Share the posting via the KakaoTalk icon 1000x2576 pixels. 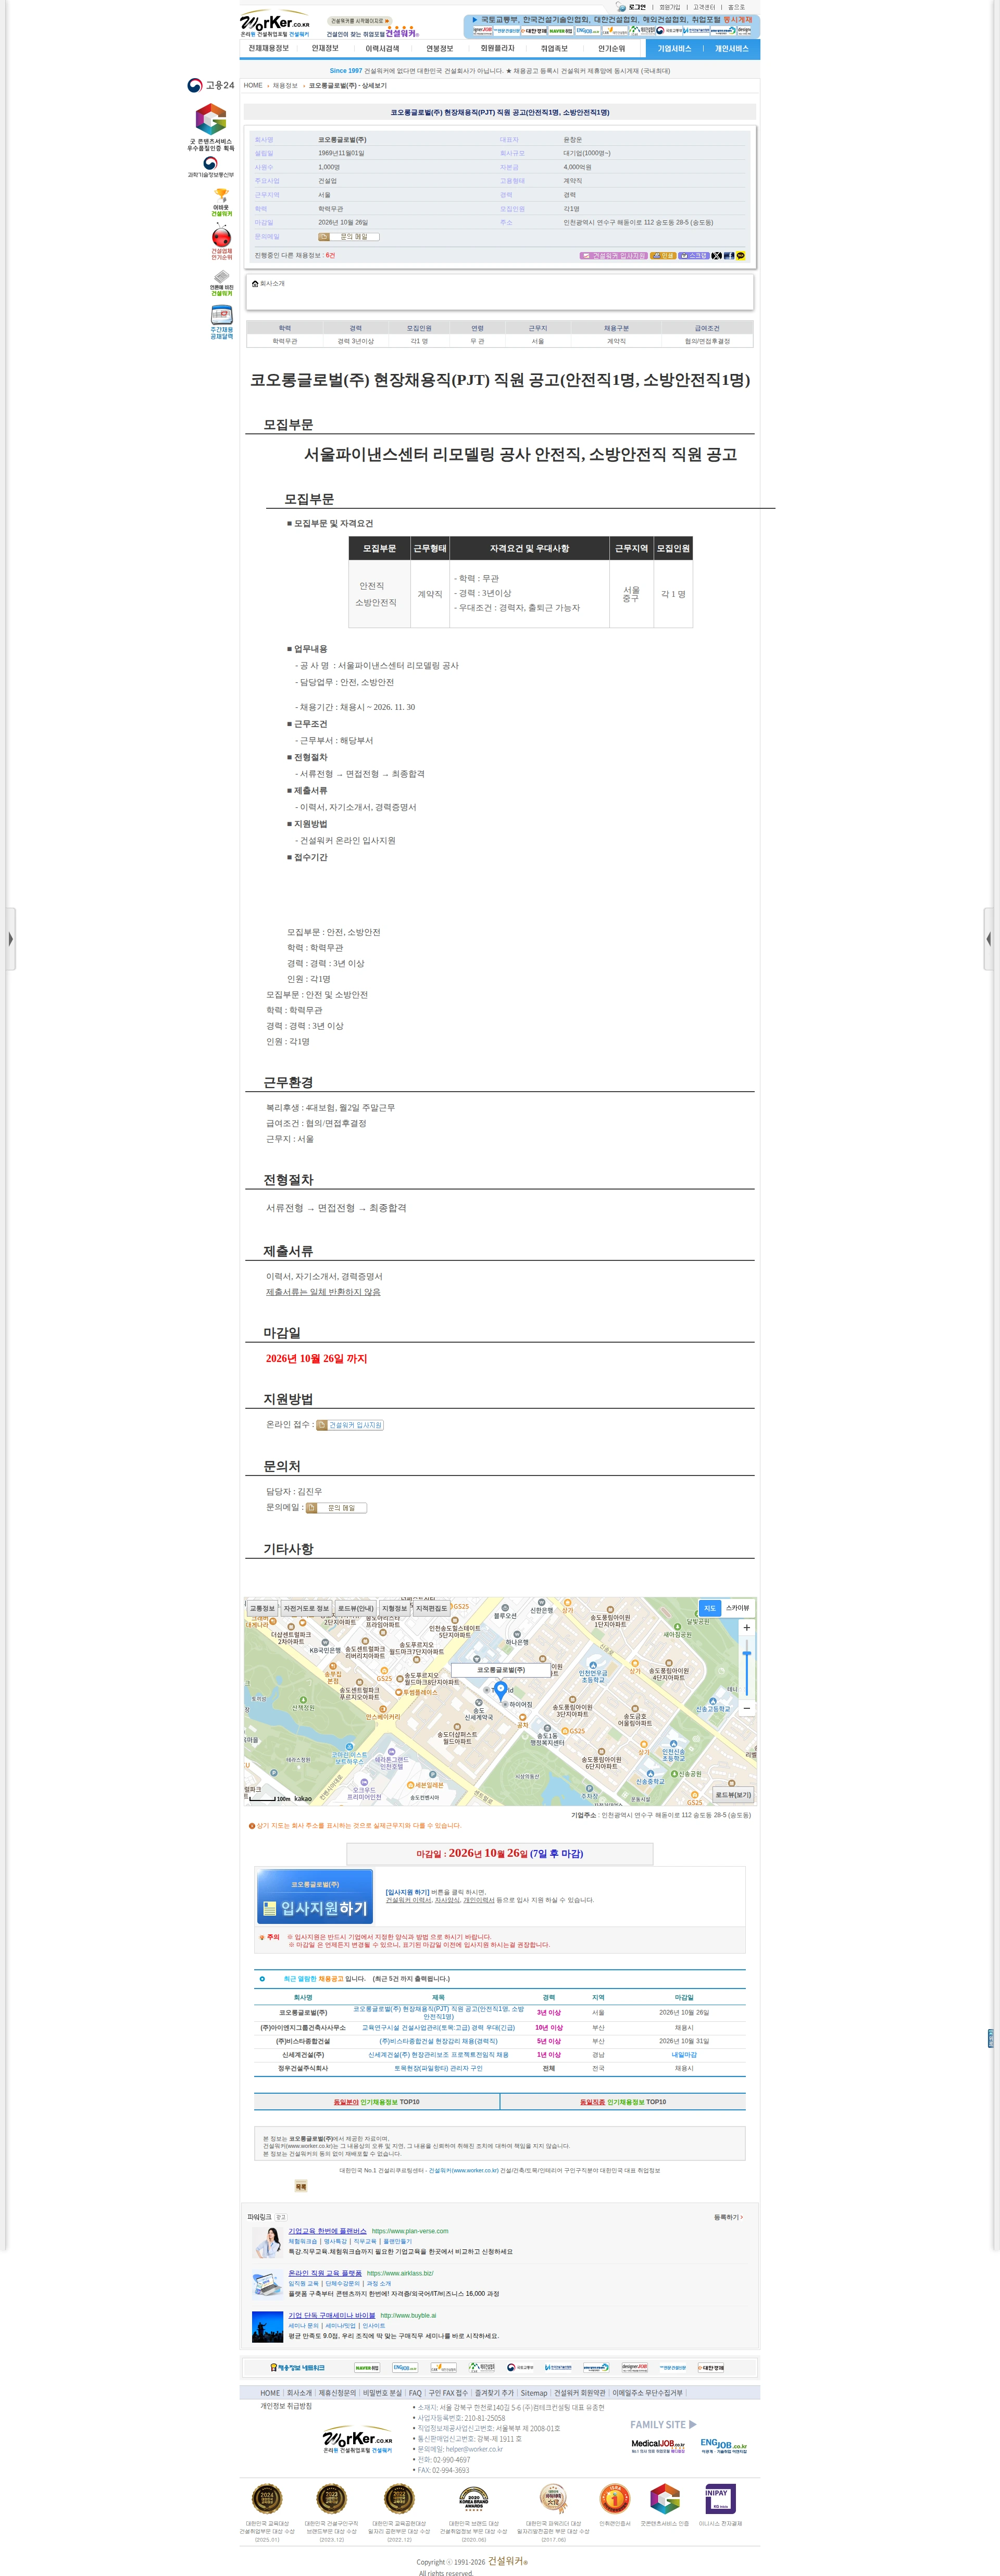click(741, 256)
